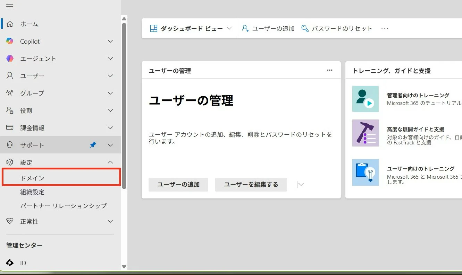Open toolbar more options ellipsis
This screenshot has width=462, height=275.
tap(385, 28)
